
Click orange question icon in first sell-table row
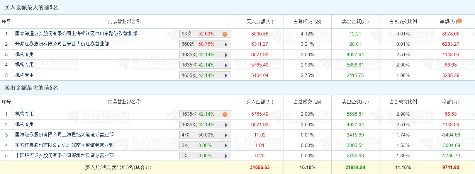pyautogui.click(x=225, y=115)
